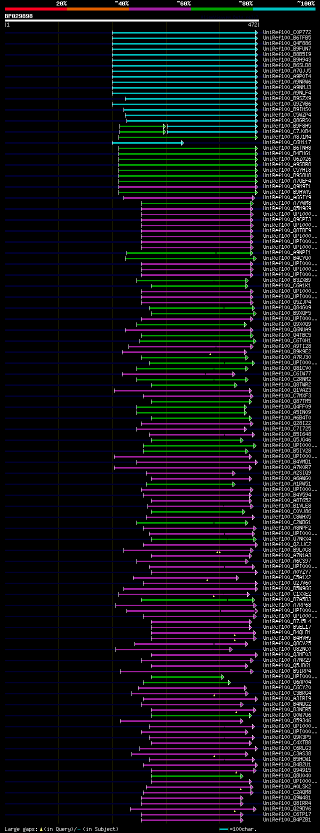Select the UniRef100_A7N1A3 label

(287, 555)
